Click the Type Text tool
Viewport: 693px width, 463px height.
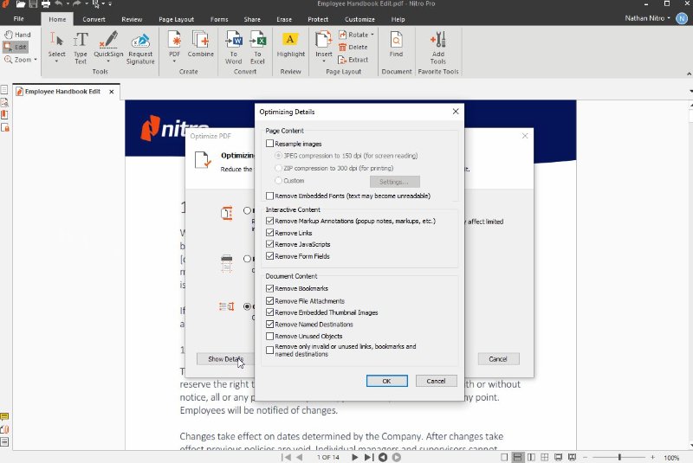[81, 48]
